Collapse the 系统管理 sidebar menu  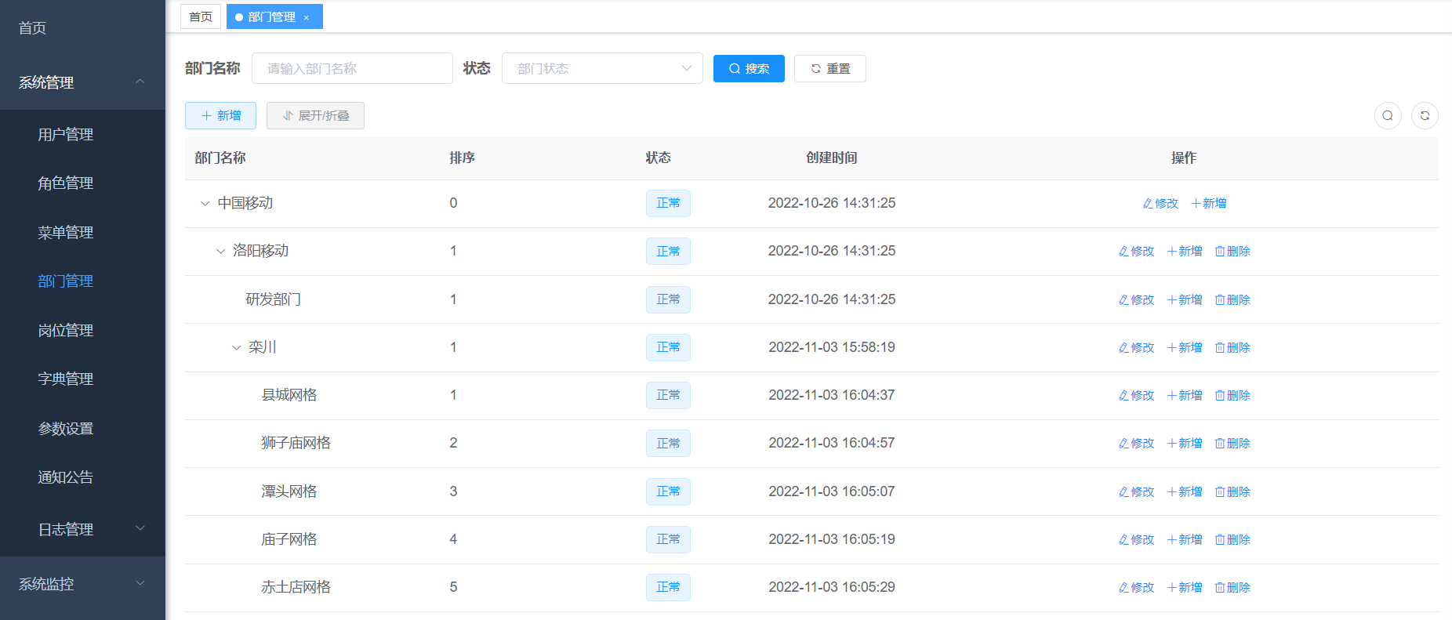tap(82, 82)
